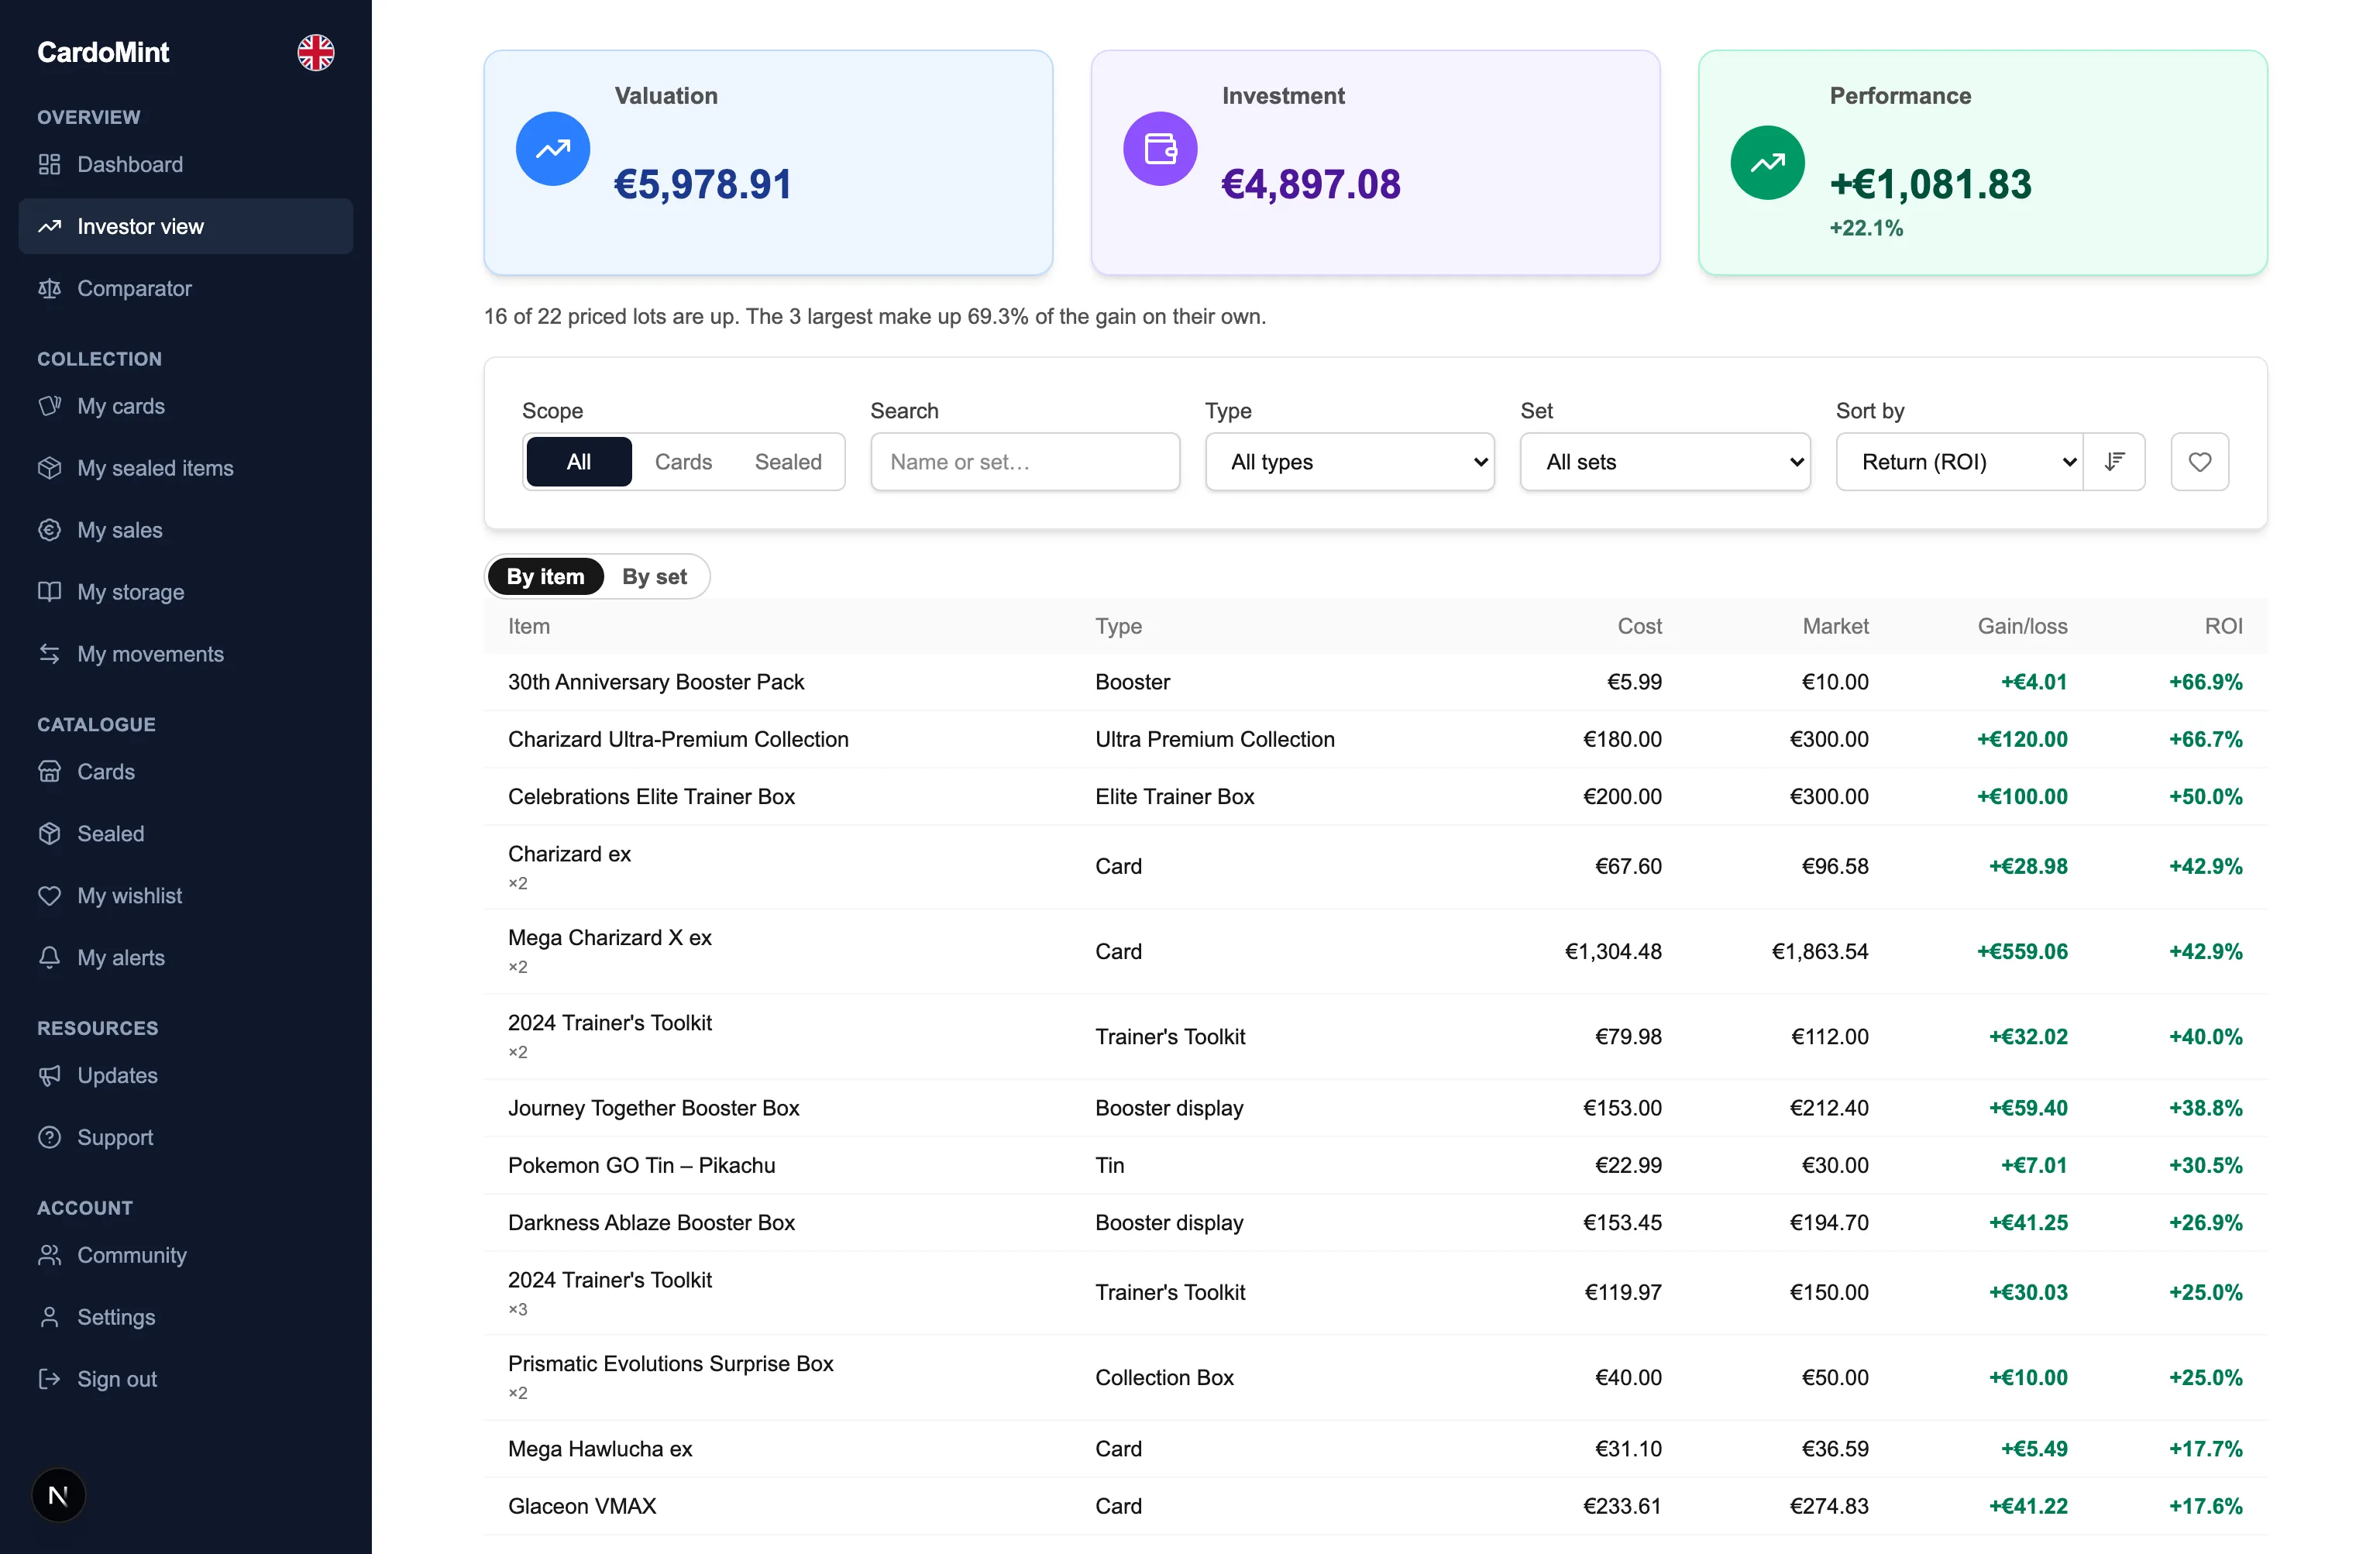The image size is (2380, 1554).
Task: Click the round N badge button
Action: click(58, 1496)
